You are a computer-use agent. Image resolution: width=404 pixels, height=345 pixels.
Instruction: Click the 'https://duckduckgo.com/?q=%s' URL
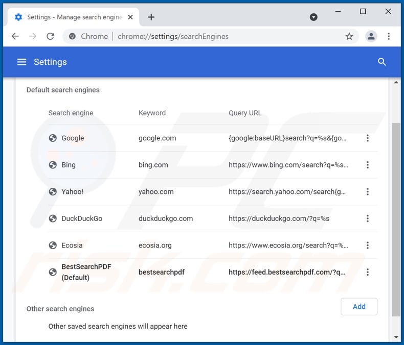279,218
